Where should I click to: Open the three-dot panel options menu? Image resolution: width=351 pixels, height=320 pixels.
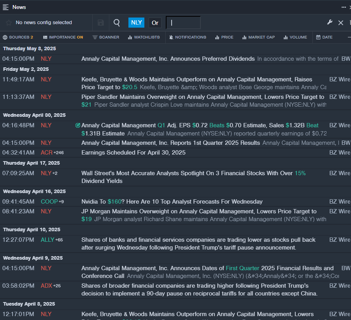pyautogui.click(x=344, y=7)
